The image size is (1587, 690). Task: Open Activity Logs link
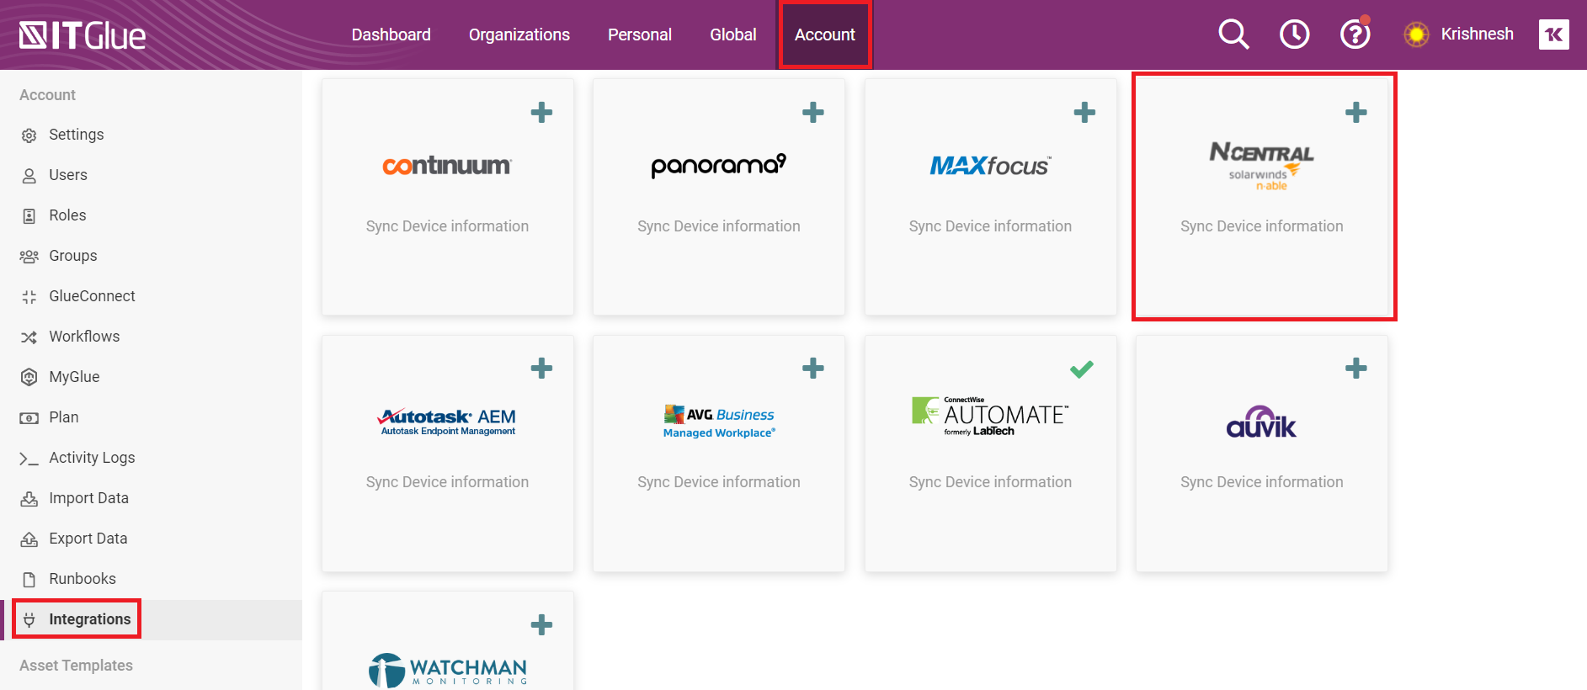tap(92, 458)
